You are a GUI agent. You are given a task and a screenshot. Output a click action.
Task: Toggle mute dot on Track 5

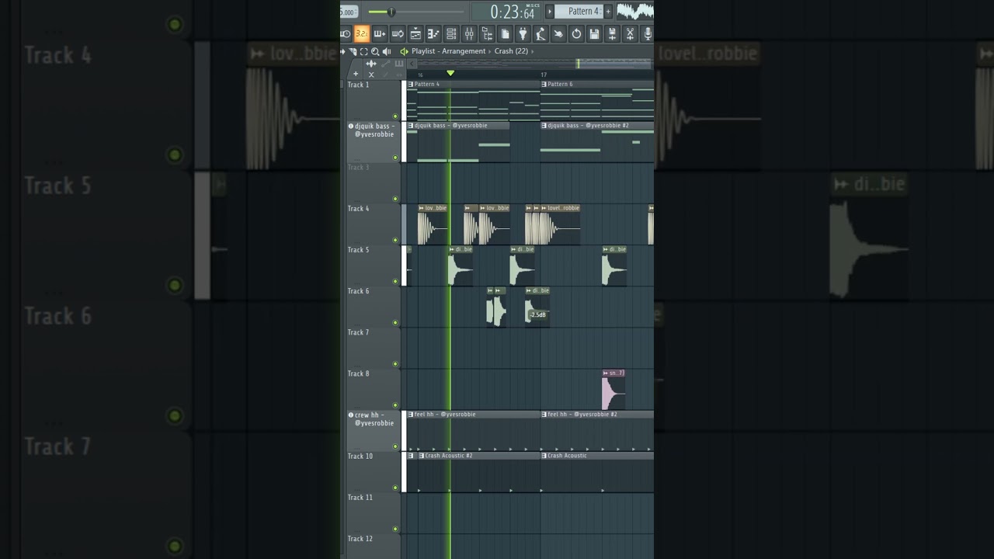pos(395,281)
